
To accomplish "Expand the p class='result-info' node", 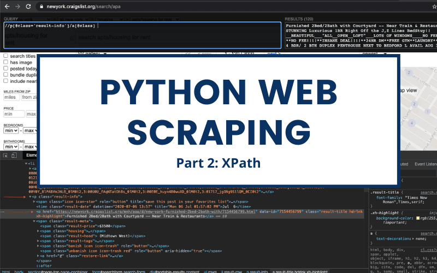I will [29, 196].
